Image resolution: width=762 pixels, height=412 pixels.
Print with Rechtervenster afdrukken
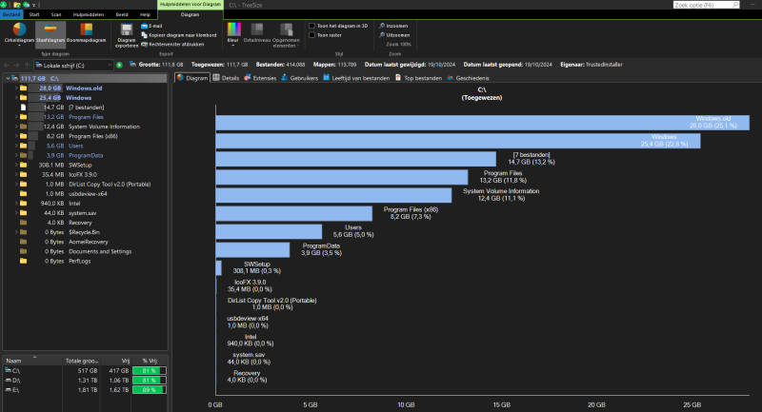tap(176, 43)
